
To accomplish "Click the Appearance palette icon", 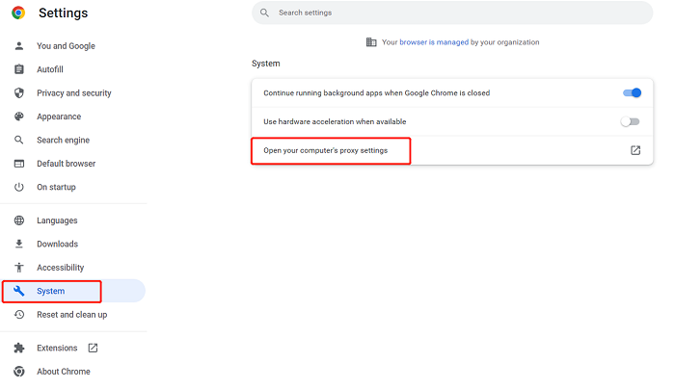I will click(x=19, y=117).
